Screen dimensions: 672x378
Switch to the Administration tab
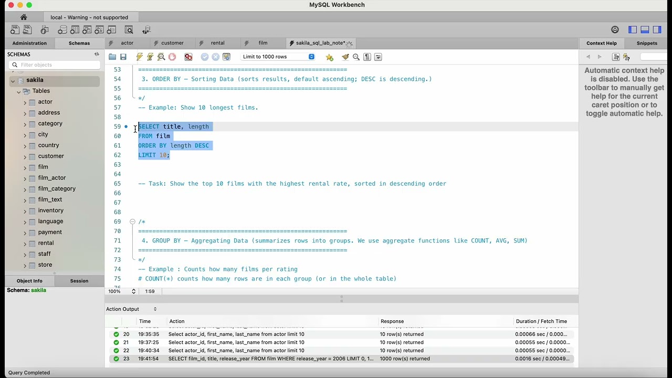tap(29, 43)
